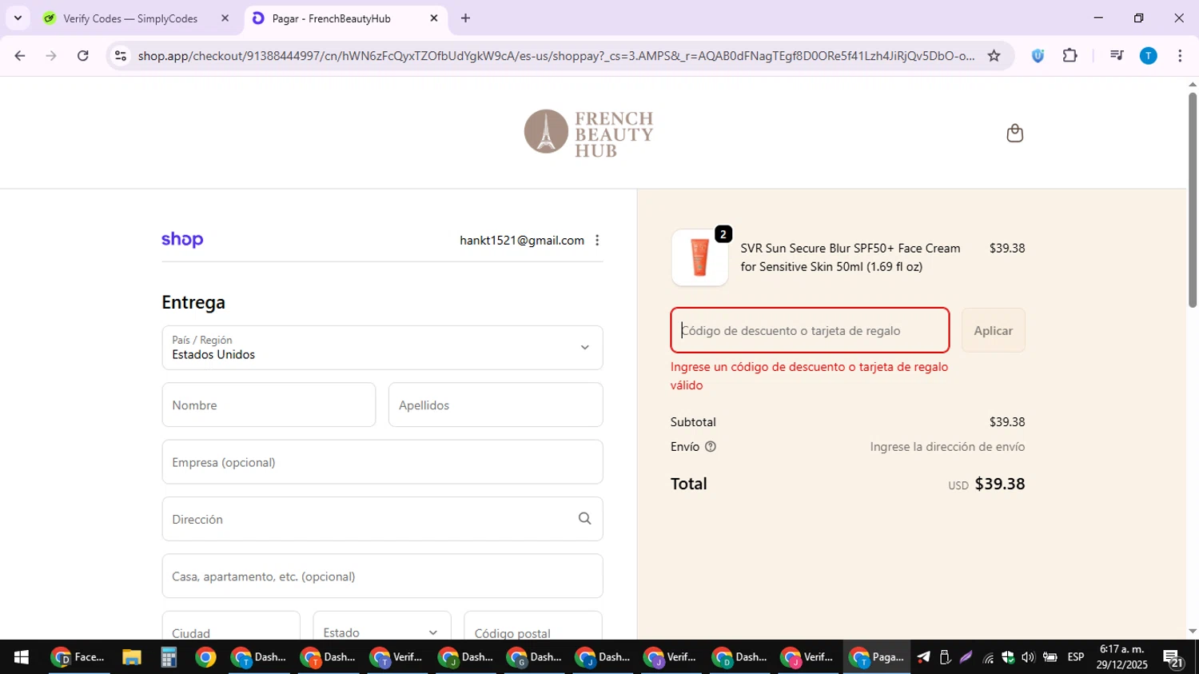This screenshot has width=1199, height=674.
Task: Click the hankt1521@gmail.com email text
Action: point(522,241)
